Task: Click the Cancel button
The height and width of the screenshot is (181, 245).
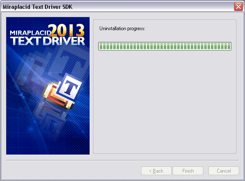Action: click(224, 171)
